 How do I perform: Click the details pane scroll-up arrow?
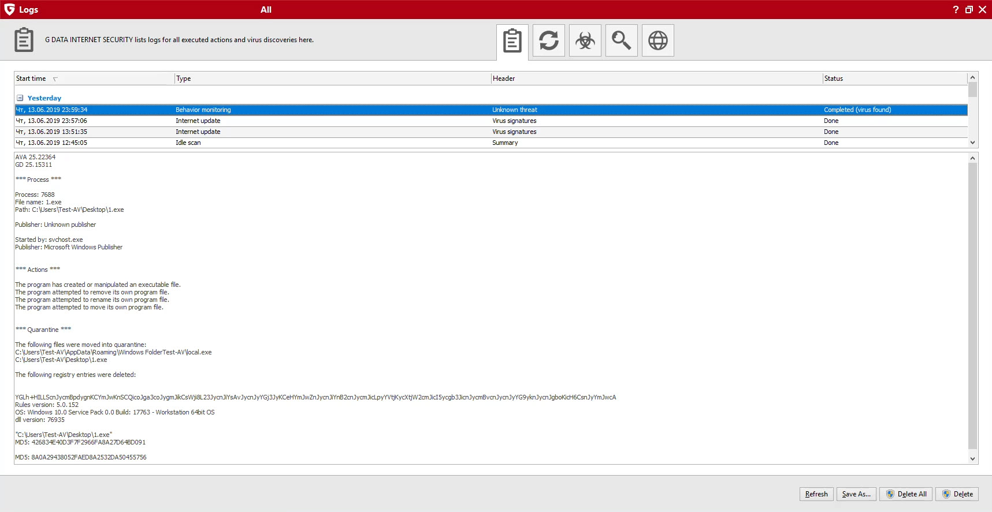click(x=973, y=158)
